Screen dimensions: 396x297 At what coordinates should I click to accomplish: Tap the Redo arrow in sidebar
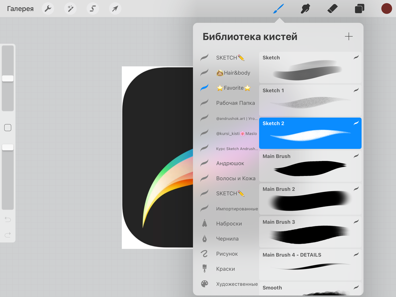click(x=8, y=235)
